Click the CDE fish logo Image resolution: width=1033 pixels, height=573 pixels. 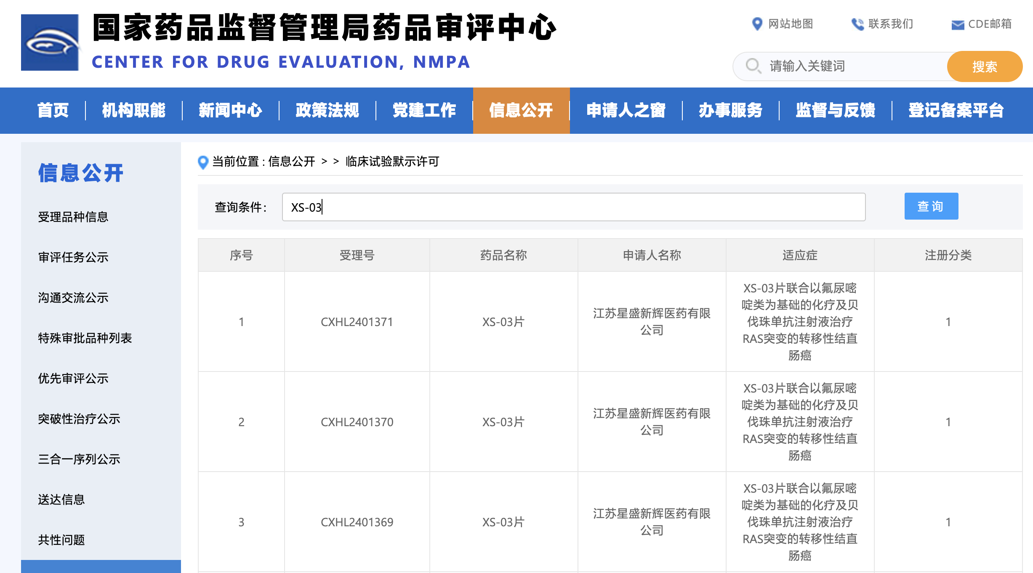click(x=50, y=42)
